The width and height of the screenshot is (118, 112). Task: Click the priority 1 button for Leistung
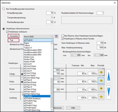coord(101,97)
